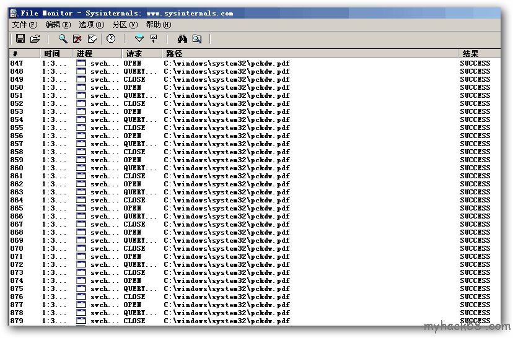Viewport: 513px width, 338px height.
Task: Click QUERY request in row 848
Action: click(140, 71)
